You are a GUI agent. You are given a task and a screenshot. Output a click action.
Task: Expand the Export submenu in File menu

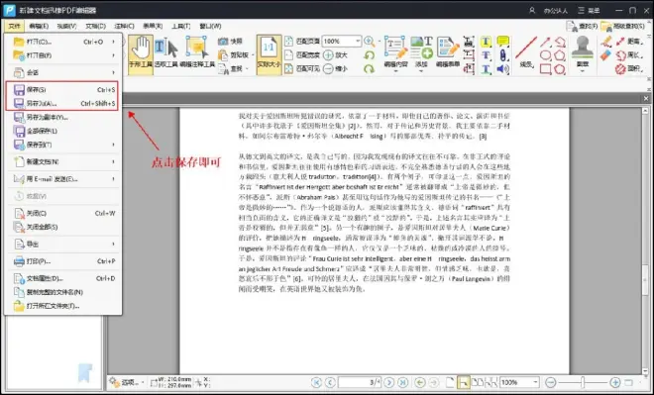[63, 244]
